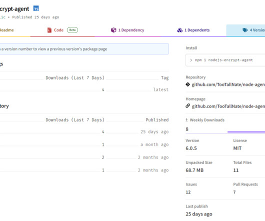This screenshot has width=265, height=221.
Task: Click the Version value 6.0.5
Action: [191, 148]
